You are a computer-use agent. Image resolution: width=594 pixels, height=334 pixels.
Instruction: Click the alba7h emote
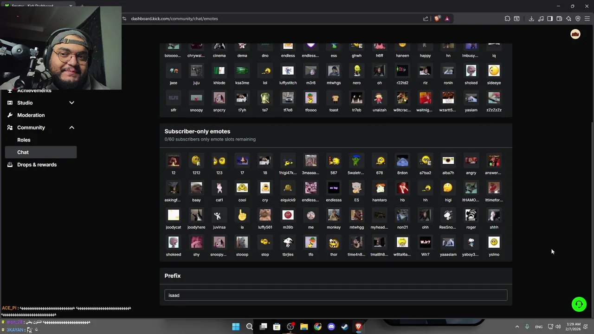(x=448, y=161)
